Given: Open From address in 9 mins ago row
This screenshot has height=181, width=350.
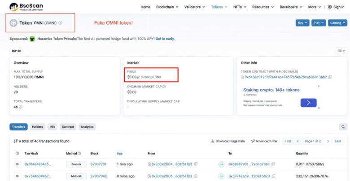Looking at the screenshot, I should 172,176.
